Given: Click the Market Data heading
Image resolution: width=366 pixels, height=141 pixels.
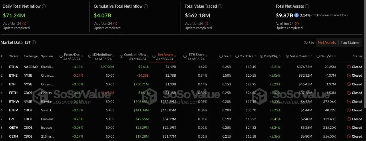Looking at the screenshot, I should click(x=11, y=42).
